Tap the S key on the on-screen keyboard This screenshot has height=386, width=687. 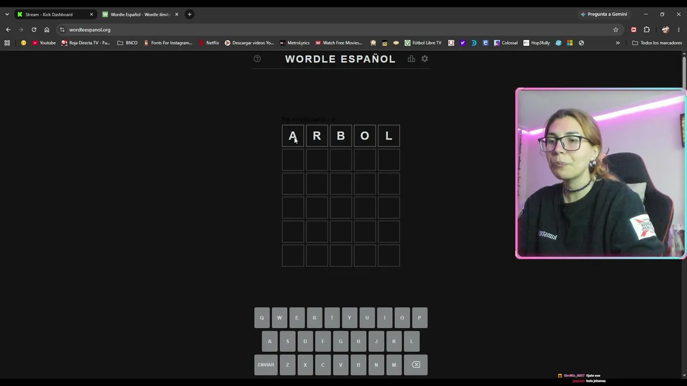pyautogui.click(x=288, y=341)
